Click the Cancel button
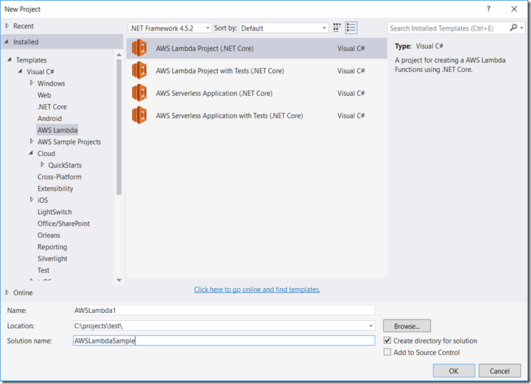 coord(499,371)
